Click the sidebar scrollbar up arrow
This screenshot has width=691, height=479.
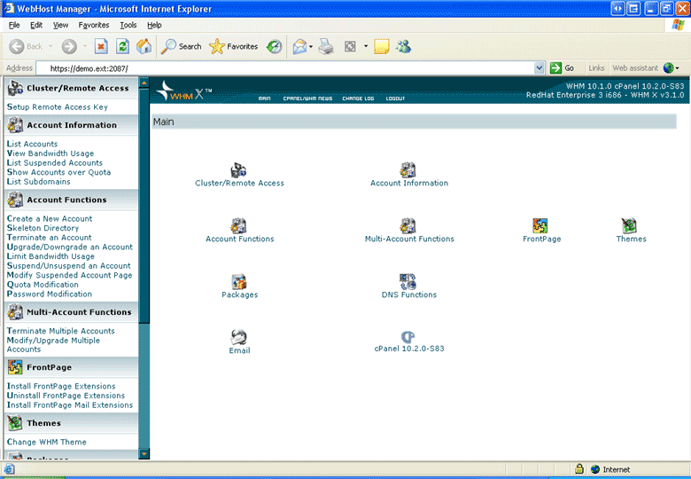click(144, 82)
